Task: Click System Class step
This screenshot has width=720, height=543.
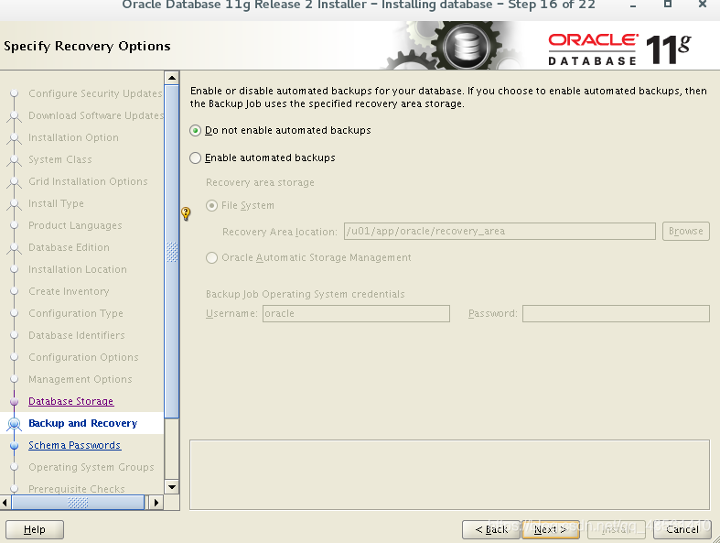Action: click(60, 160)
